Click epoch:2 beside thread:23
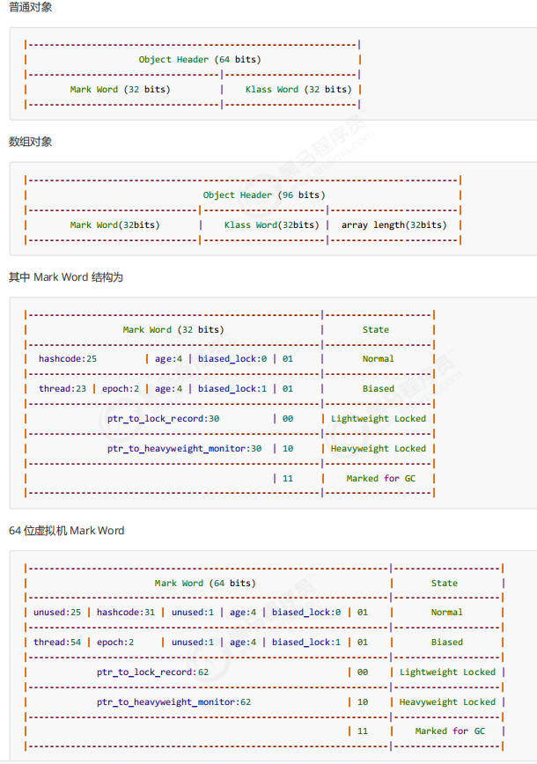Viewport: 537px width, 764px height. tap(119, 389)
